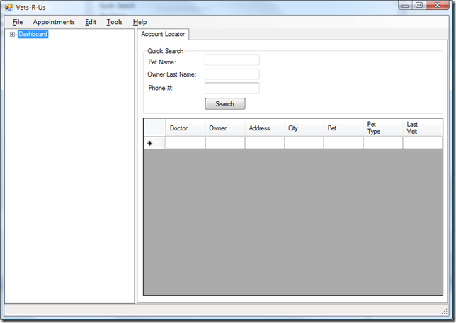This screenshot has width=456, height=323.
Task: Click the empty Doctor cell in new row
Action: tap(186, 143)
